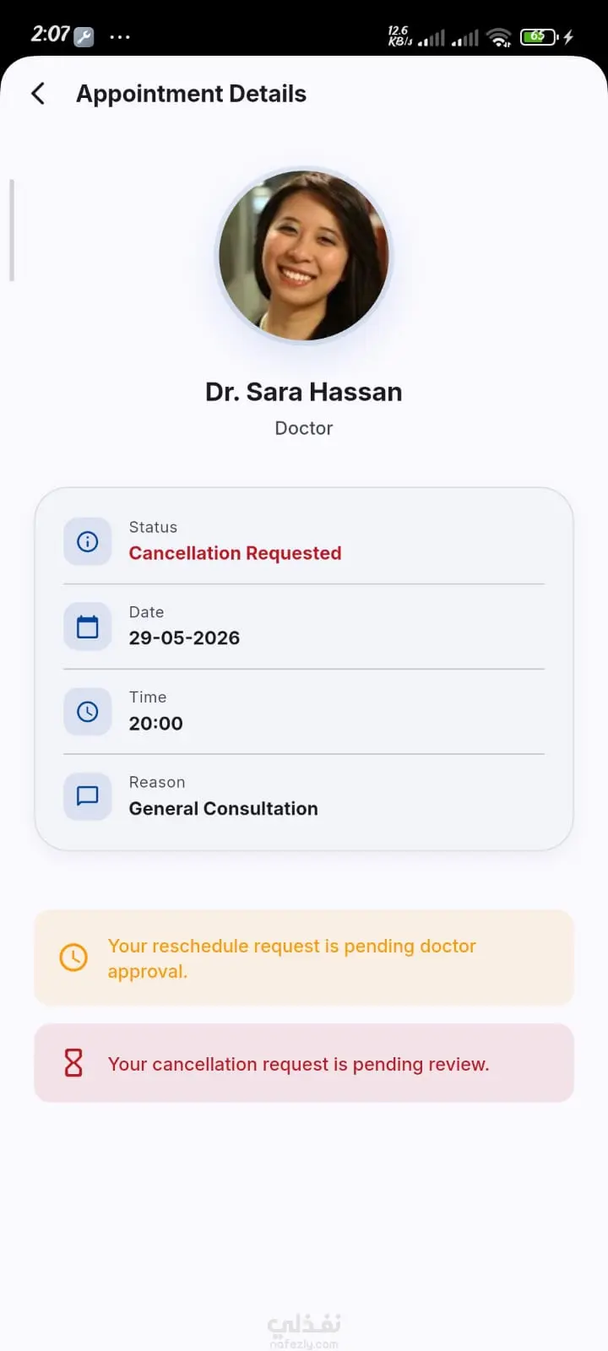Select the Cancellation Requested status text
The height and width of the screenshot is (1351, 608).
click(x=235, y=553)
